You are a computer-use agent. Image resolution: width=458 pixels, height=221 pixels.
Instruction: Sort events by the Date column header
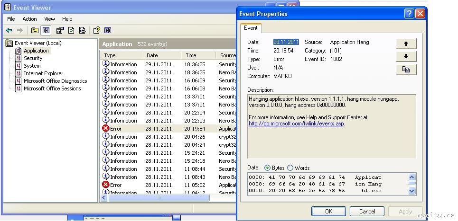162,55
